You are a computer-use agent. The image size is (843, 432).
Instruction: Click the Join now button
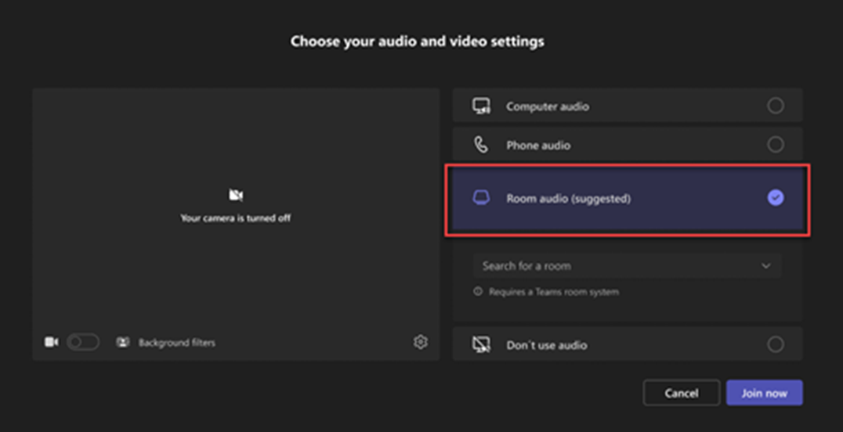coord(764,394)
